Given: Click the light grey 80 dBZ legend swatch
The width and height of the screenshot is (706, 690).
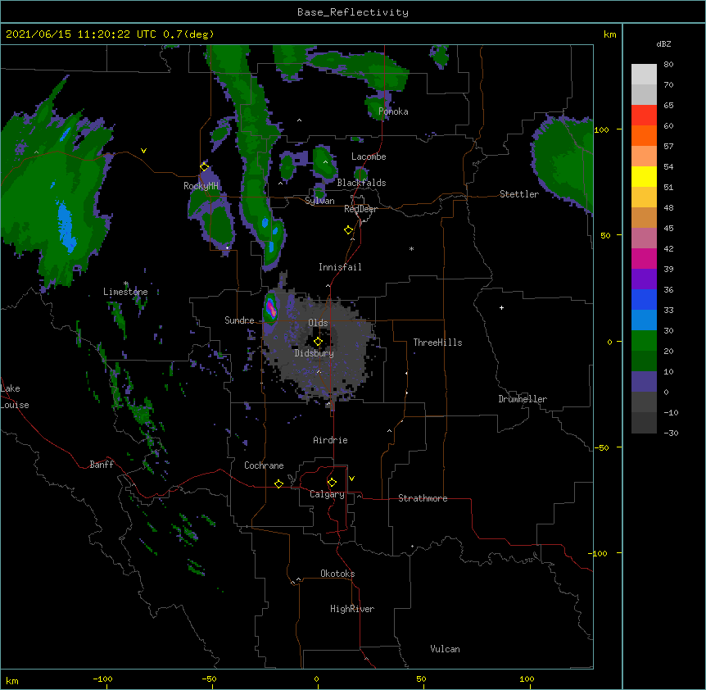Looking at the screenshot, I should pos(644,75).
